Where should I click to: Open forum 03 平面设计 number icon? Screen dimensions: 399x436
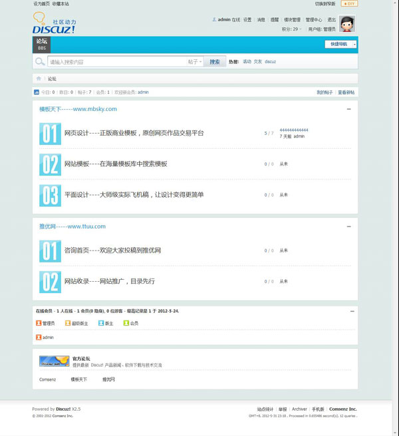click(50, 195)
